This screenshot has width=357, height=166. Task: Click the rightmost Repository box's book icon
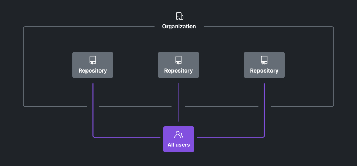[x=264, y=60]
